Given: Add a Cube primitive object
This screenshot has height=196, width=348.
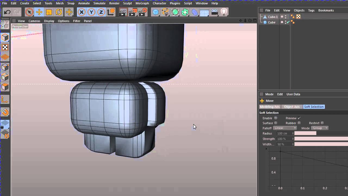Looking at the screenshot, I should click(x=156, y=12).
